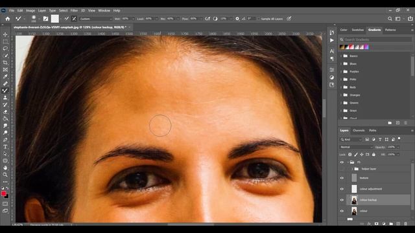Click the Search Gradients field
The width and height of the screenshot is (415, 233).
click(x=377, y=39)
